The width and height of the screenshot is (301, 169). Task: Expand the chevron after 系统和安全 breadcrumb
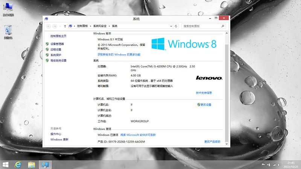point(109,26)
